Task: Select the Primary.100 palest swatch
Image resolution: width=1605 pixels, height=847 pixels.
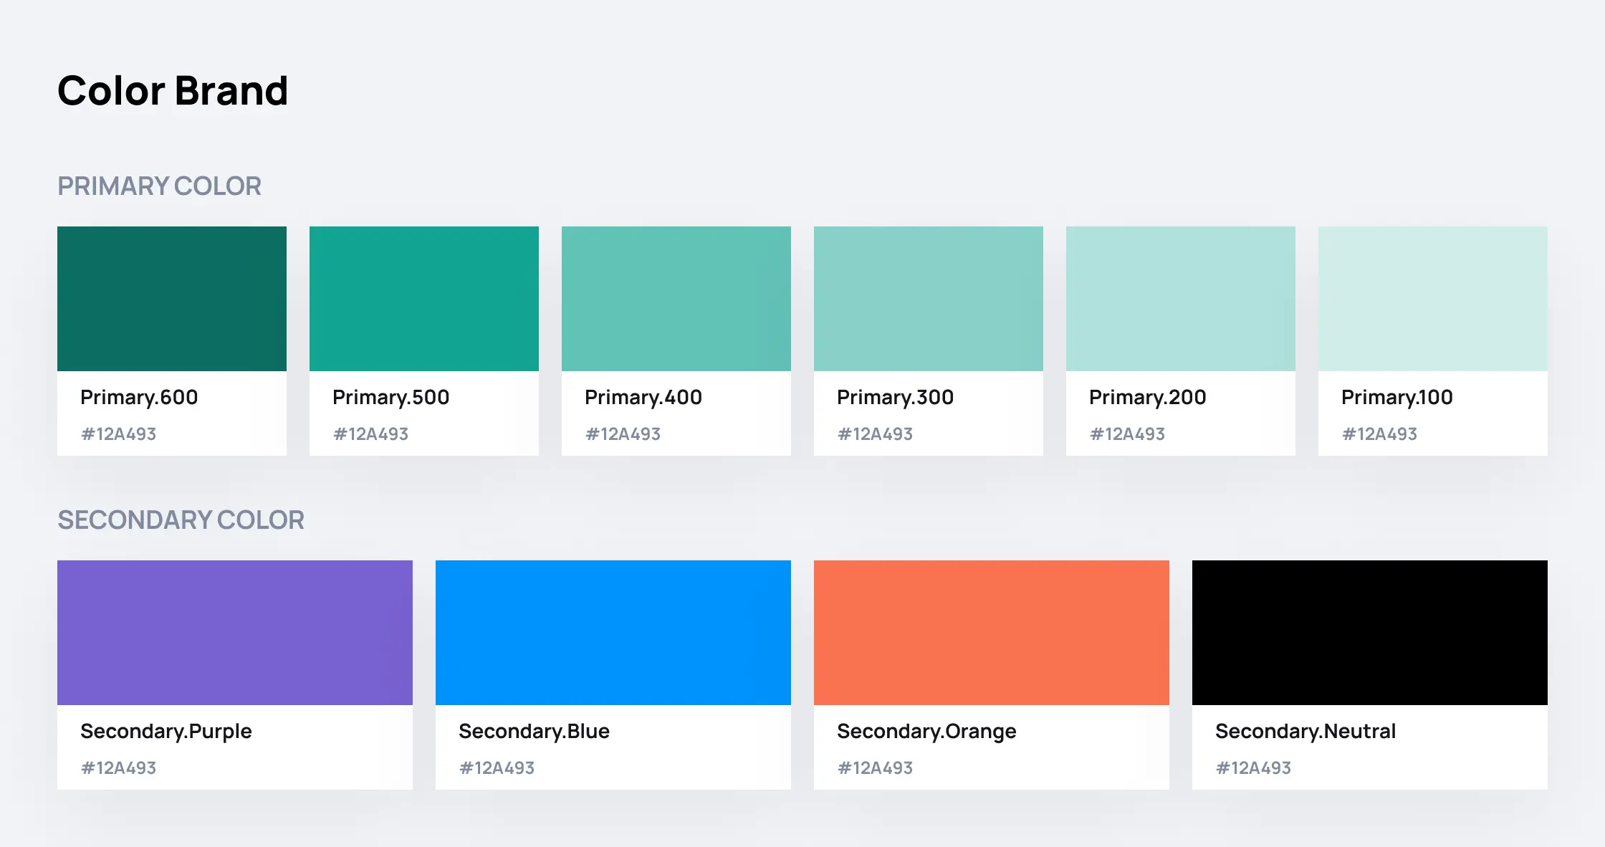Action: coord(1433,299)
